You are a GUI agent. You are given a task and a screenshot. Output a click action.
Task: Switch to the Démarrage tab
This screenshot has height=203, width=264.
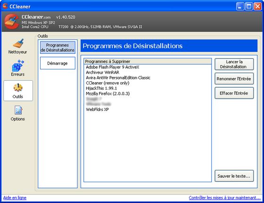click(58, 63)
